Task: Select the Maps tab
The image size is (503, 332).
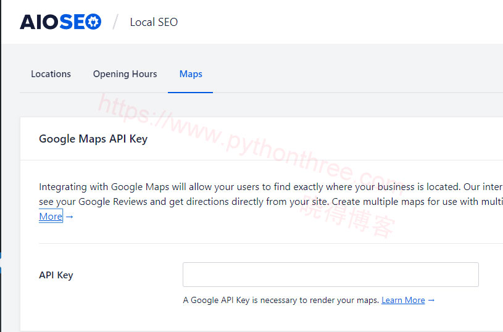Action: pos(191,74)
